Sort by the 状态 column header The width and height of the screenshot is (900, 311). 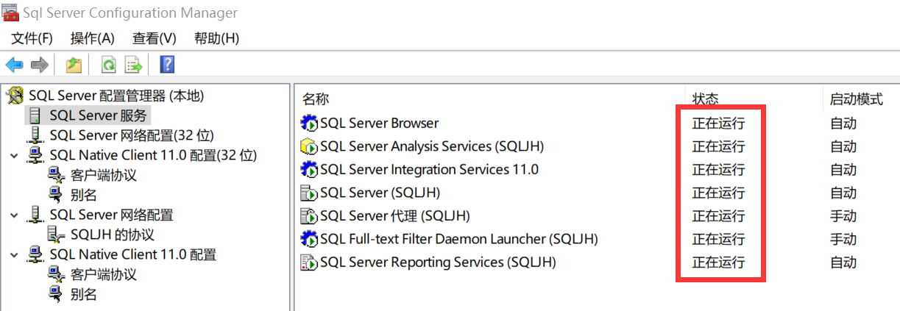(706, 99)
